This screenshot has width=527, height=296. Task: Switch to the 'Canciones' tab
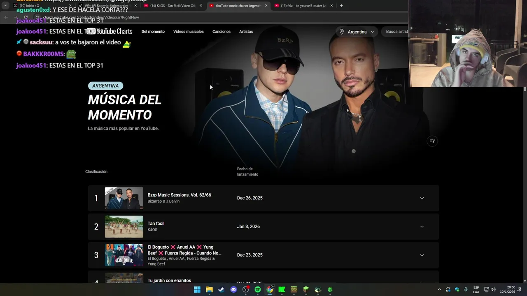pyautogui.click(x=222, y=32)
